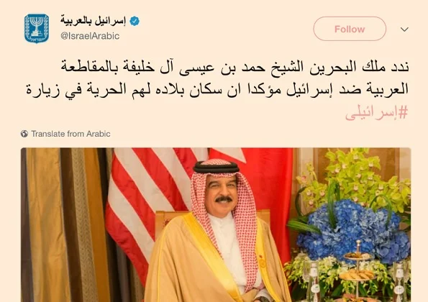Open the attached photo at the man's face
The image size is (428, 302).
click(x=221, y=193)
